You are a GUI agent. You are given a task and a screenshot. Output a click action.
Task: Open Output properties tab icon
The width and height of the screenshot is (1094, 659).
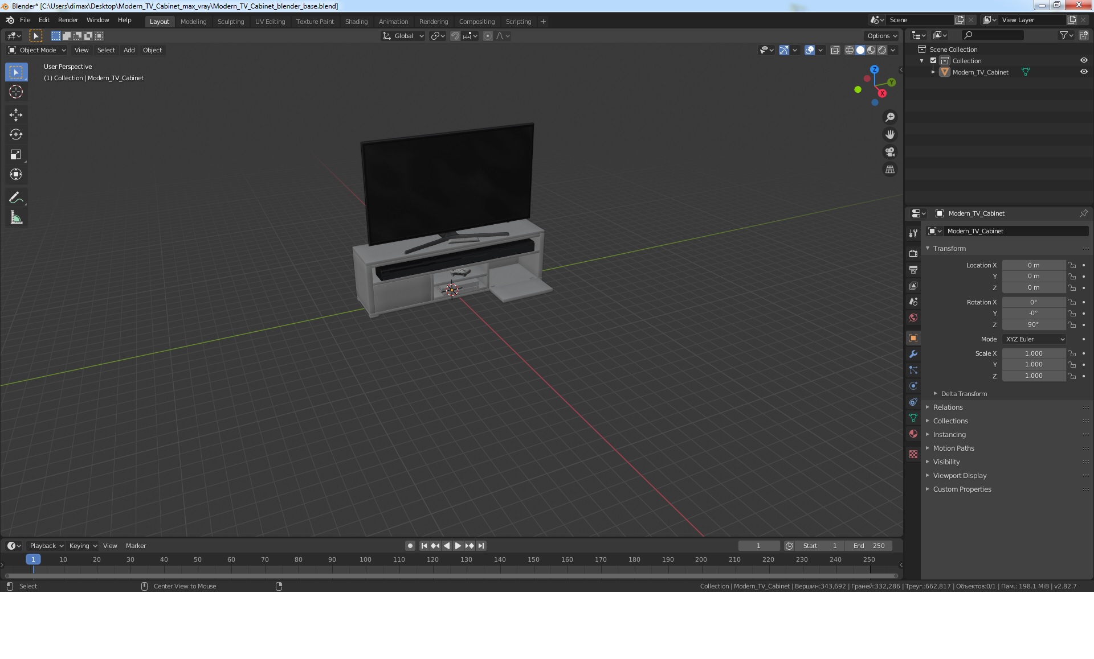[x=913, y=269]
